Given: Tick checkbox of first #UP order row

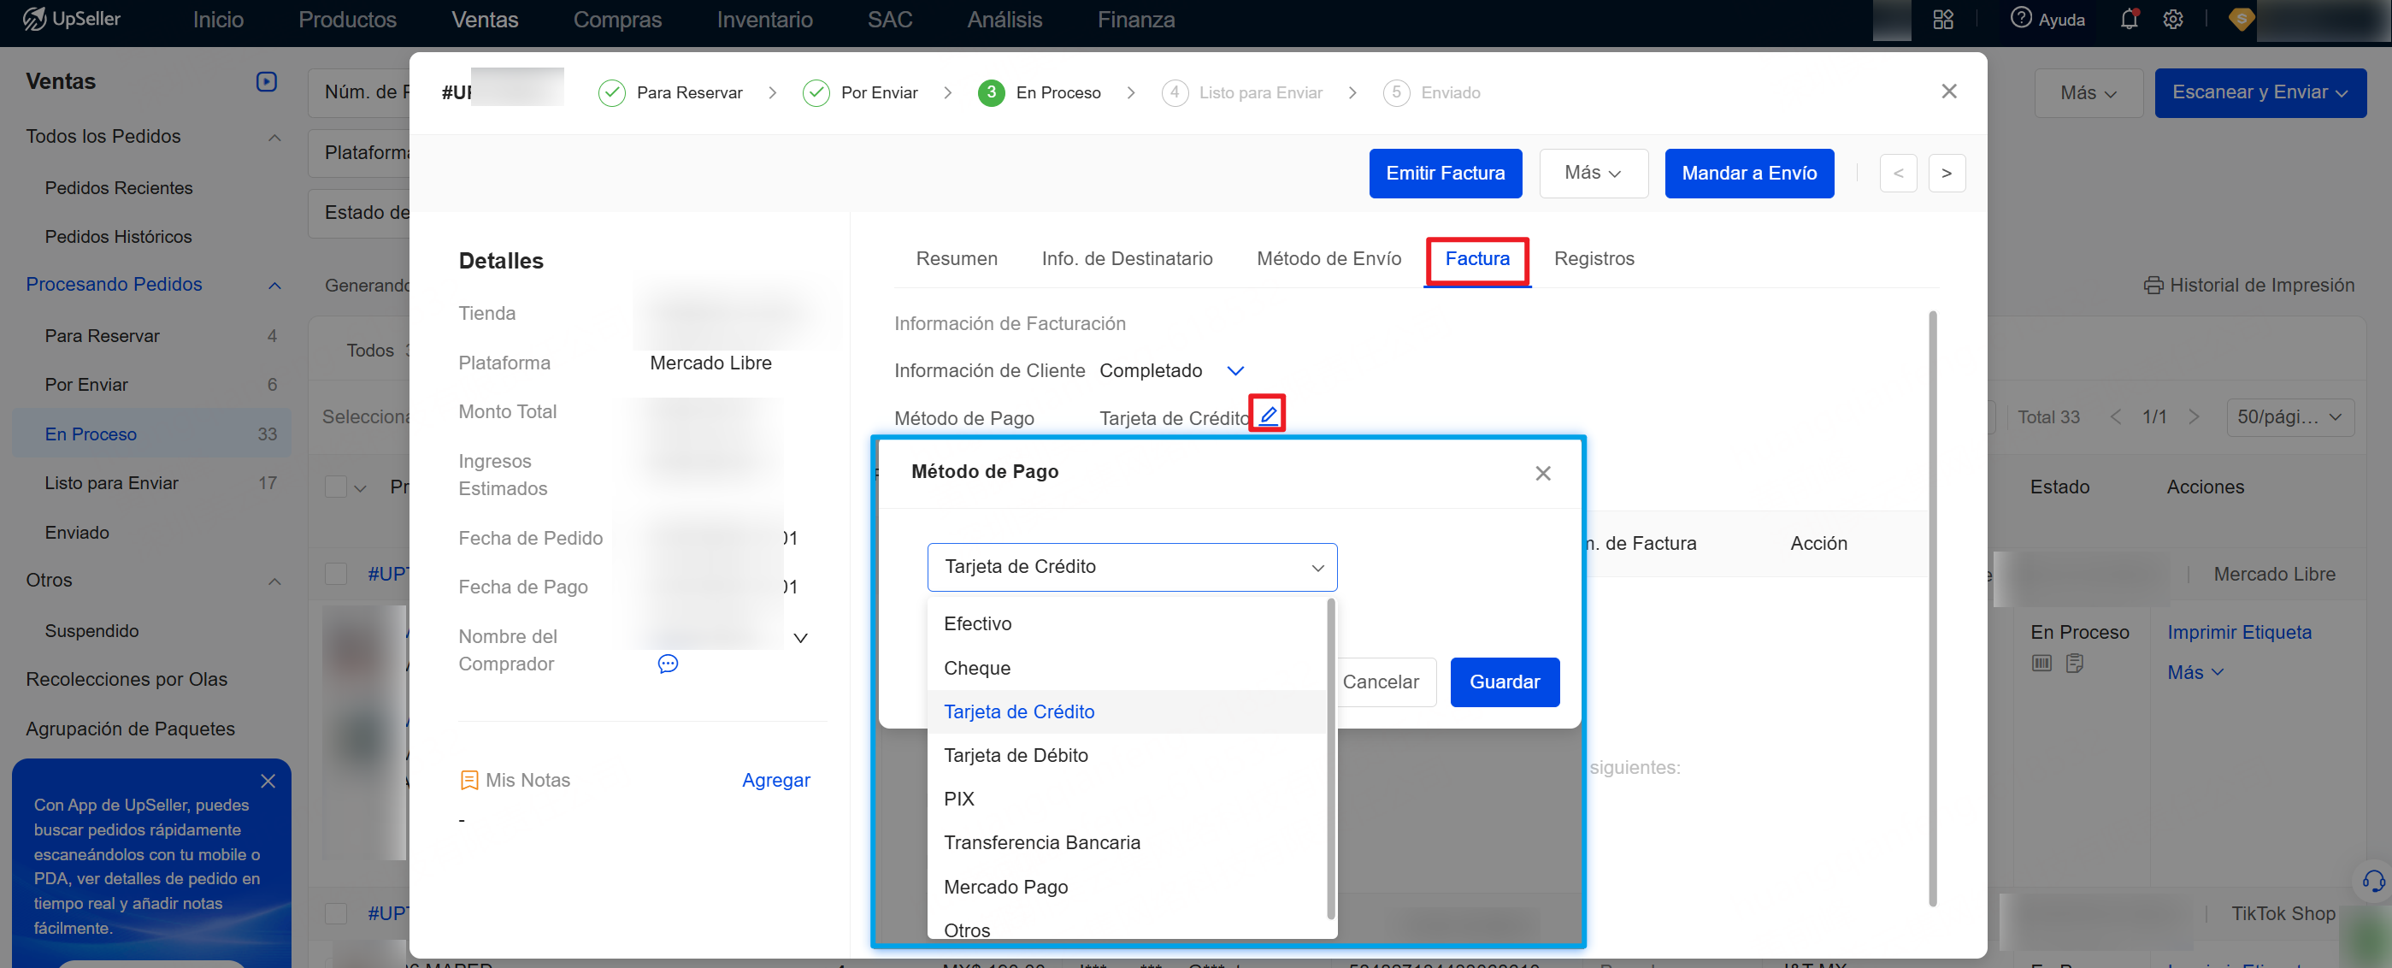Looking at the screenshot, I should (335, 574).
